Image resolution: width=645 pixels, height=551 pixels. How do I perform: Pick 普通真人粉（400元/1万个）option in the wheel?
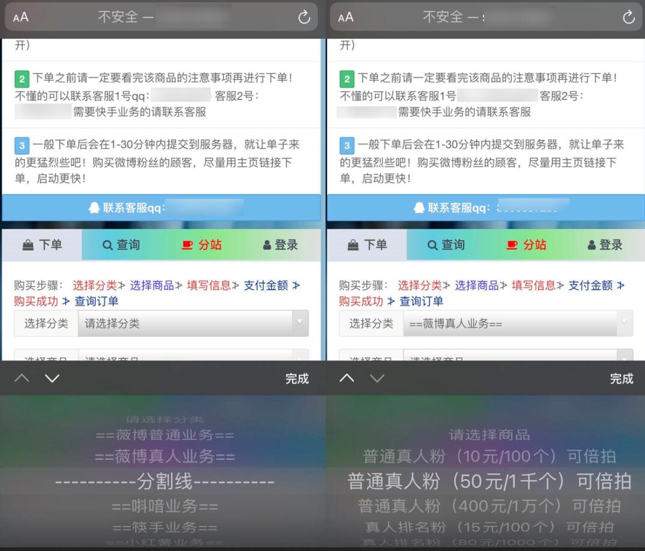click(x=489, y=506)
